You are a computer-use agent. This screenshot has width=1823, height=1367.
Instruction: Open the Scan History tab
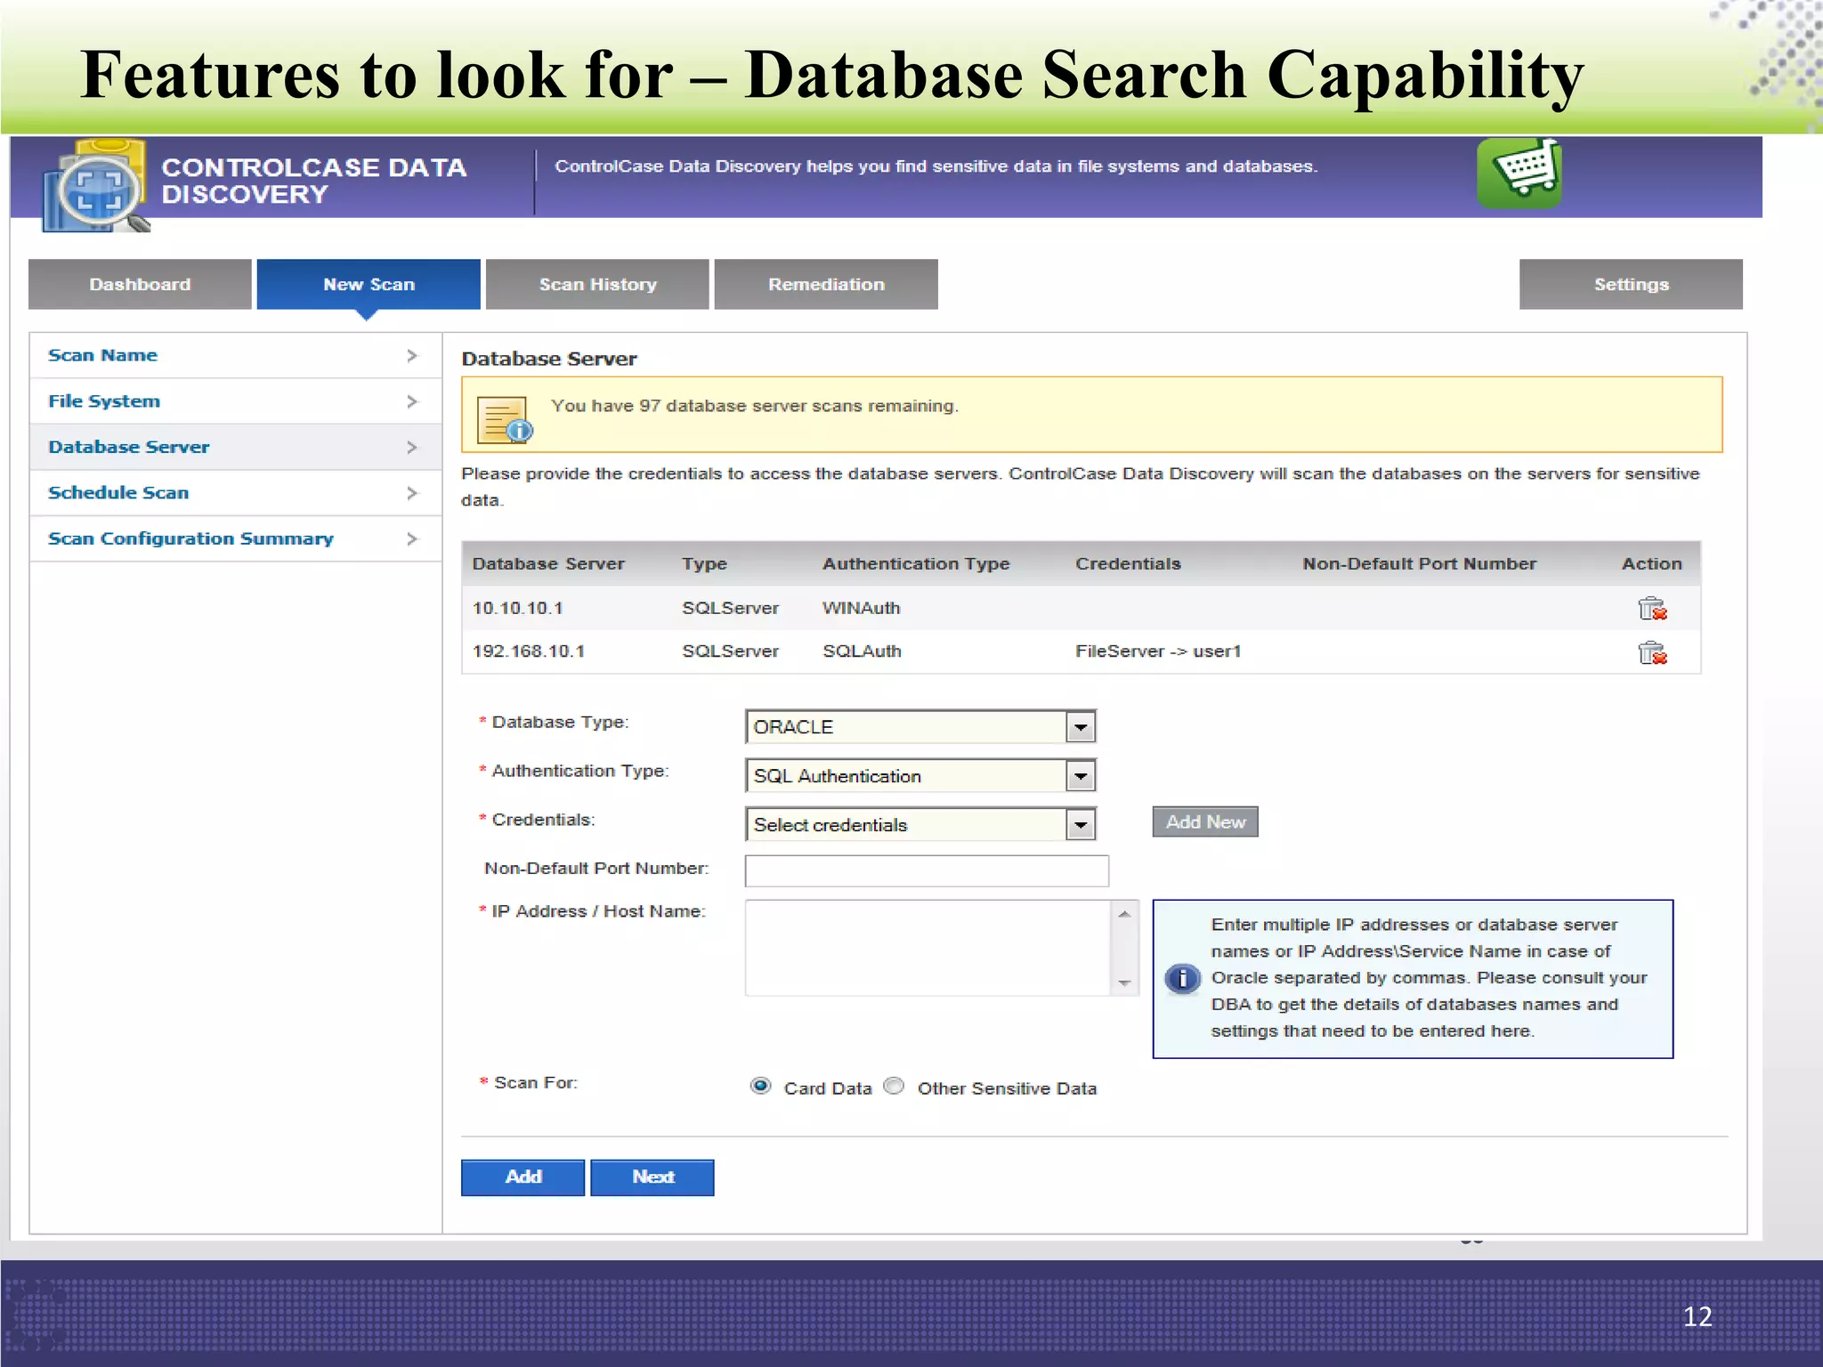tap(597, 285)
